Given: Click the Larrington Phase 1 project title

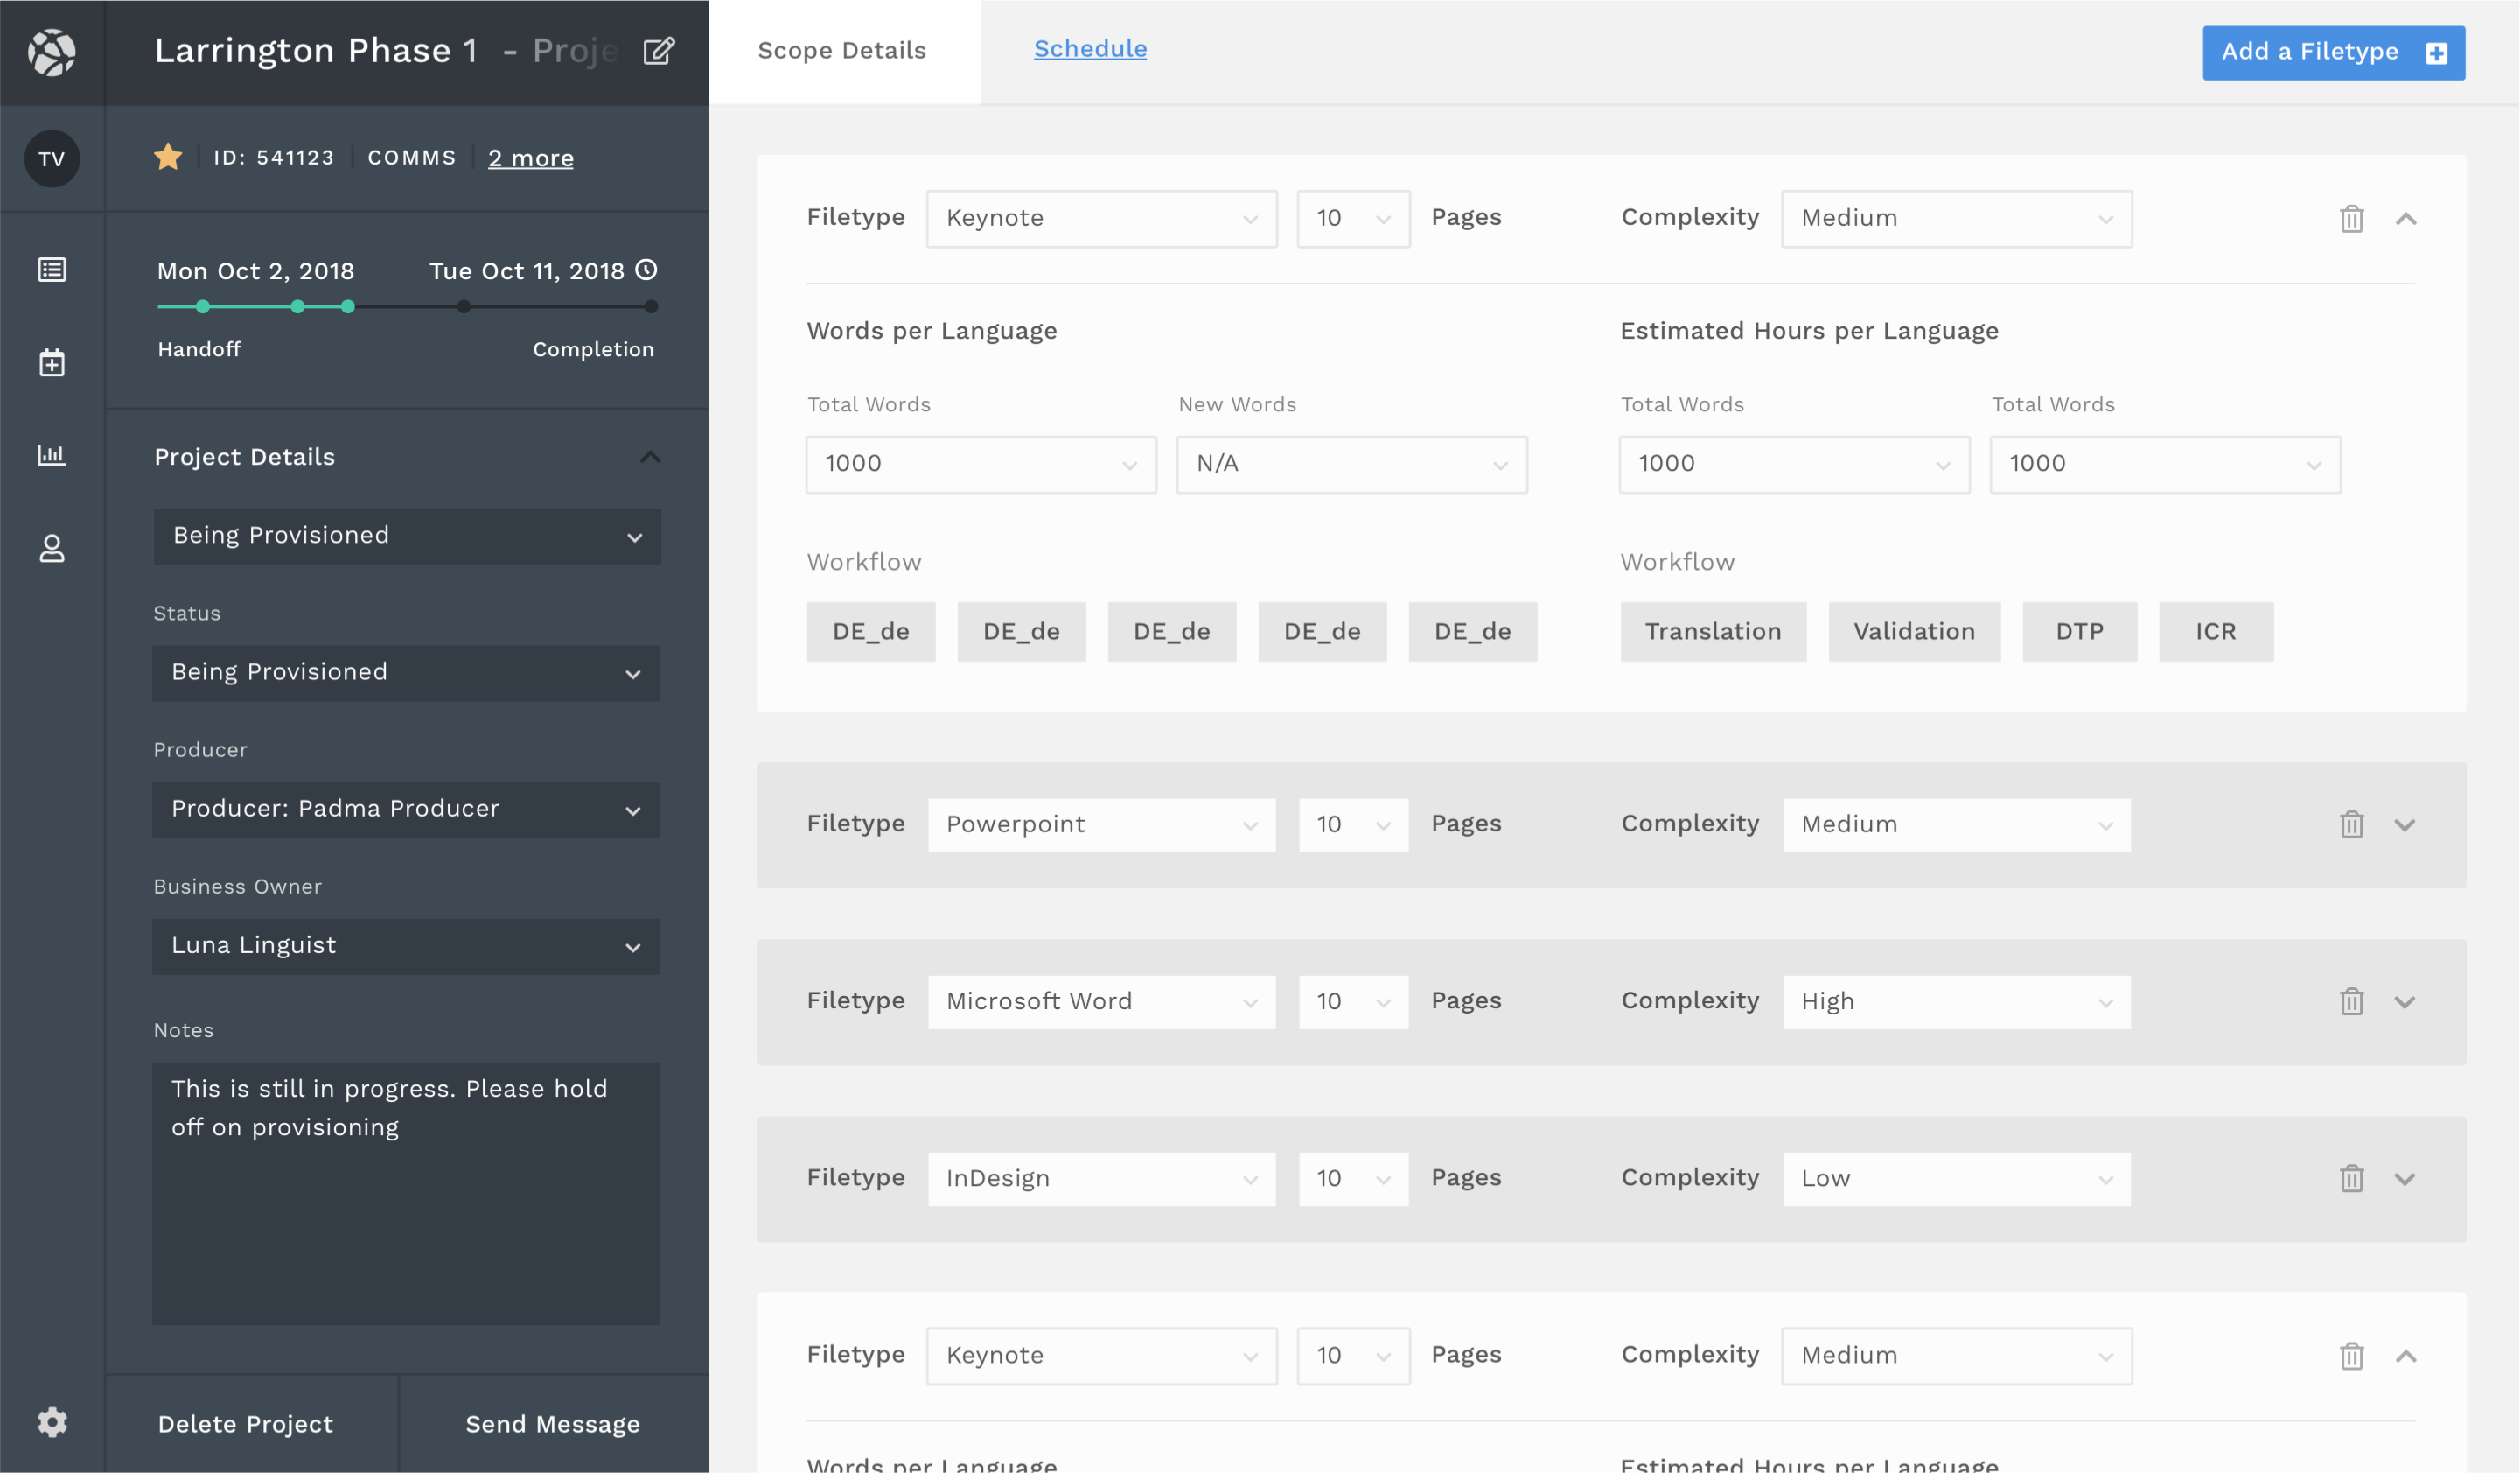Looking at the screenshot, I should point(316,51).
